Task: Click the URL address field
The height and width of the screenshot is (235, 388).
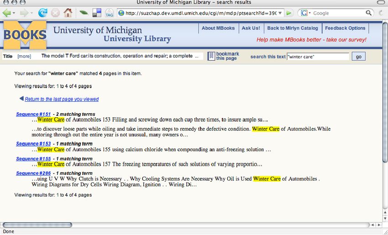Action: (x=201, y=13)
